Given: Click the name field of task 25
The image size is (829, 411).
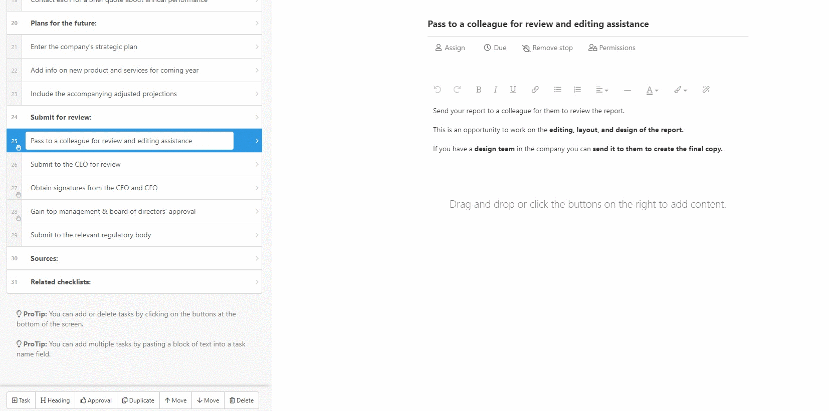Looking at the screenshot, I should 129,141.
